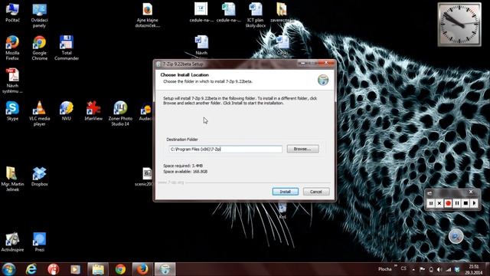Select the Zoner Photo Studio 14 shortcut
Screen dimensions: 490x276
[120, 113]
